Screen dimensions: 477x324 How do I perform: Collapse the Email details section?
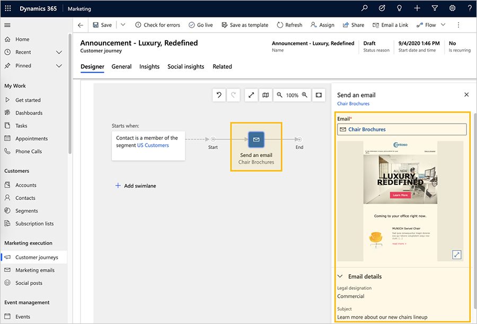pos(340,276)
